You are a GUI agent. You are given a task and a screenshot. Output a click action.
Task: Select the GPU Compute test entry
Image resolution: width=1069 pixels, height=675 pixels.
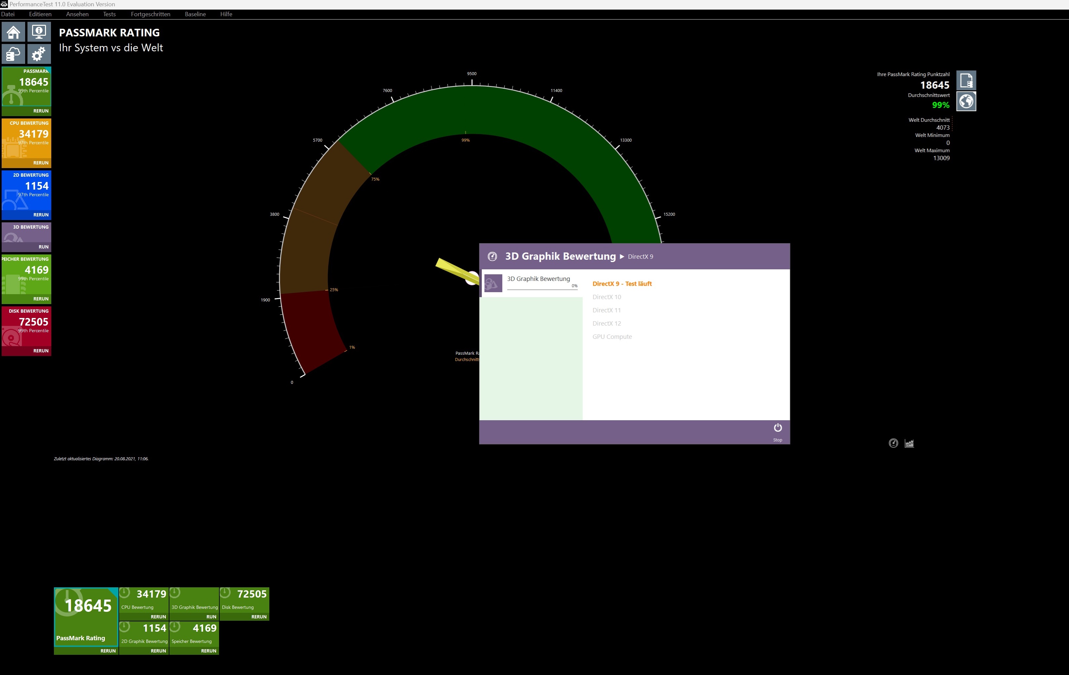[612, 337]
